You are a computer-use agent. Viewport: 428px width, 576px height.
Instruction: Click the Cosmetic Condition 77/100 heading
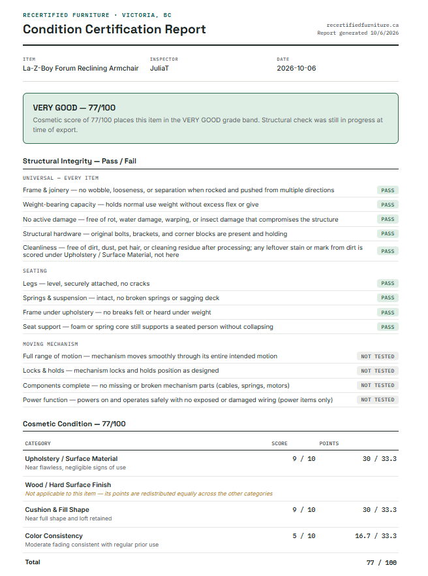click(74, 424)
